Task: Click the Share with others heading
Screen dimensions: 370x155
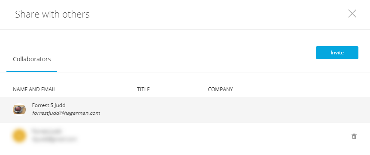Action: point(52,14)
